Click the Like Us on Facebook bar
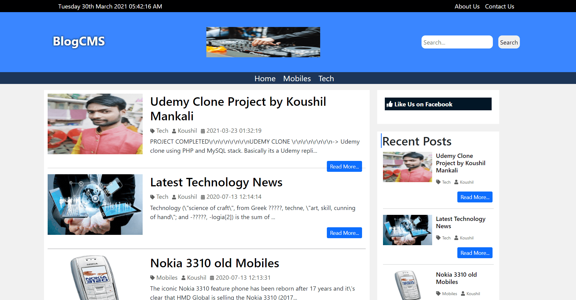Screen dimensions: 576x300 (438, 104)
